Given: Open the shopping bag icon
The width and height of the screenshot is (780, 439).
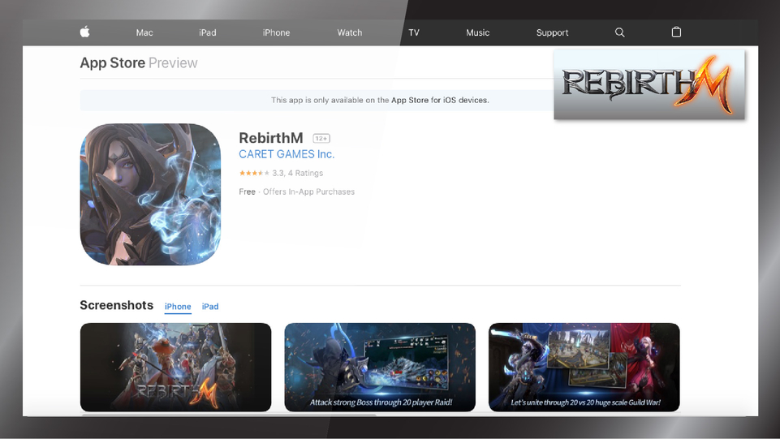Looking at the screenshot, I should [x=676, y=32].
